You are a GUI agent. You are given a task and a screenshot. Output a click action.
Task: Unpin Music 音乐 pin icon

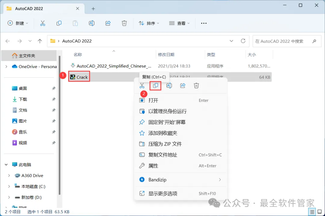click(x=54, y=132)
